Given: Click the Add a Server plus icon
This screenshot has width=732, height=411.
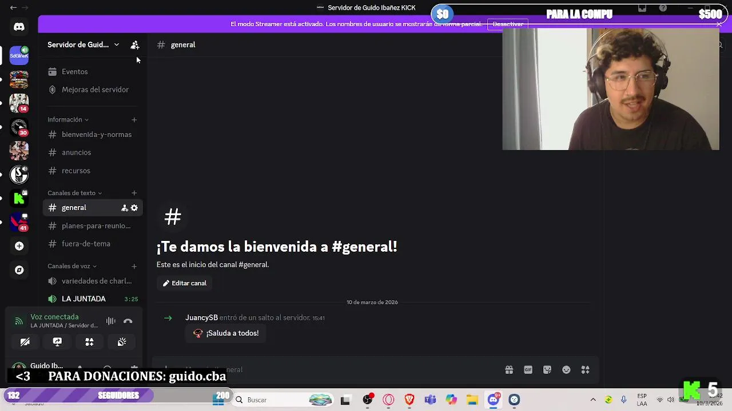Looking at the screenshot, I should [x=19, y=246].
